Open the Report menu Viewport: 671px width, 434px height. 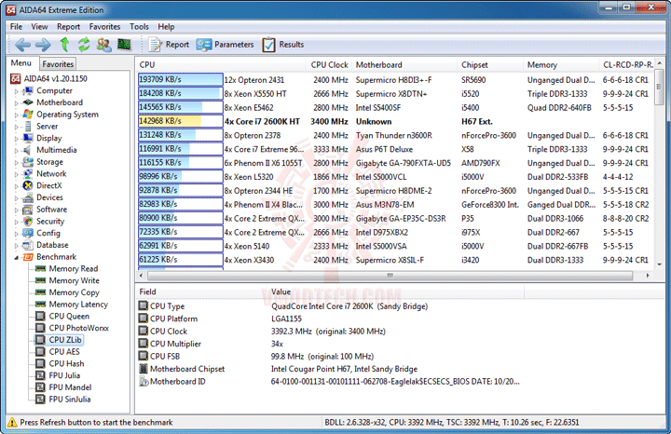[x=68, y=26]
